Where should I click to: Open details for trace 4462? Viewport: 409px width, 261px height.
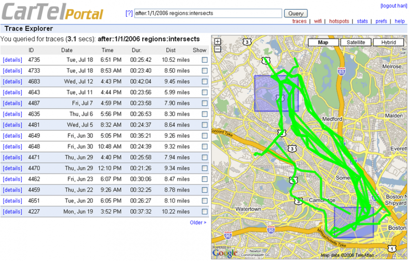(x=13, y=179)
